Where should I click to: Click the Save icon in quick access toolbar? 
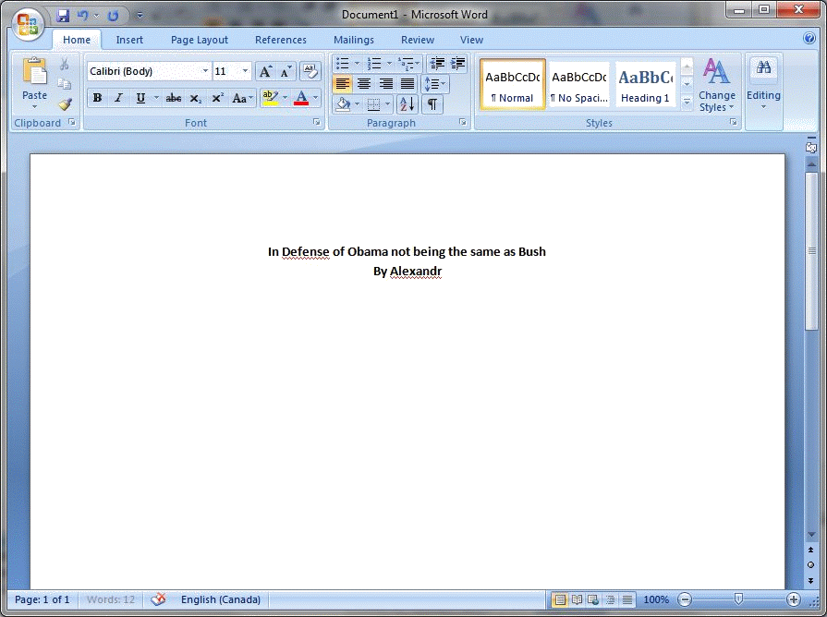click(x=63, y=16)
